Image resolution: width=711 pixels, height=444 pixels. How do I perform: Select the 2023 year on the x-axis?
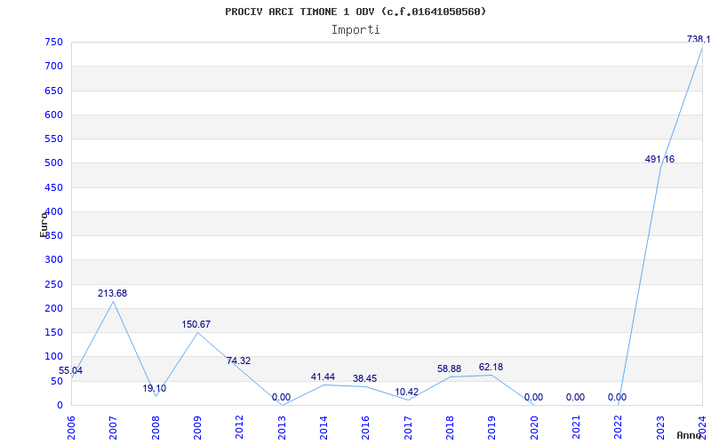[660, 426]
